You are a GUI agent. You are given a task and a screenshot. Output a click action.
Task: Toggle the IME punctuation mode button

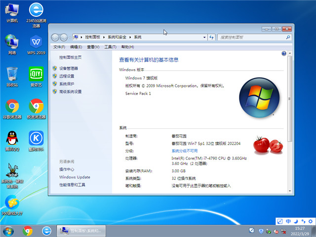click(303, 221)
